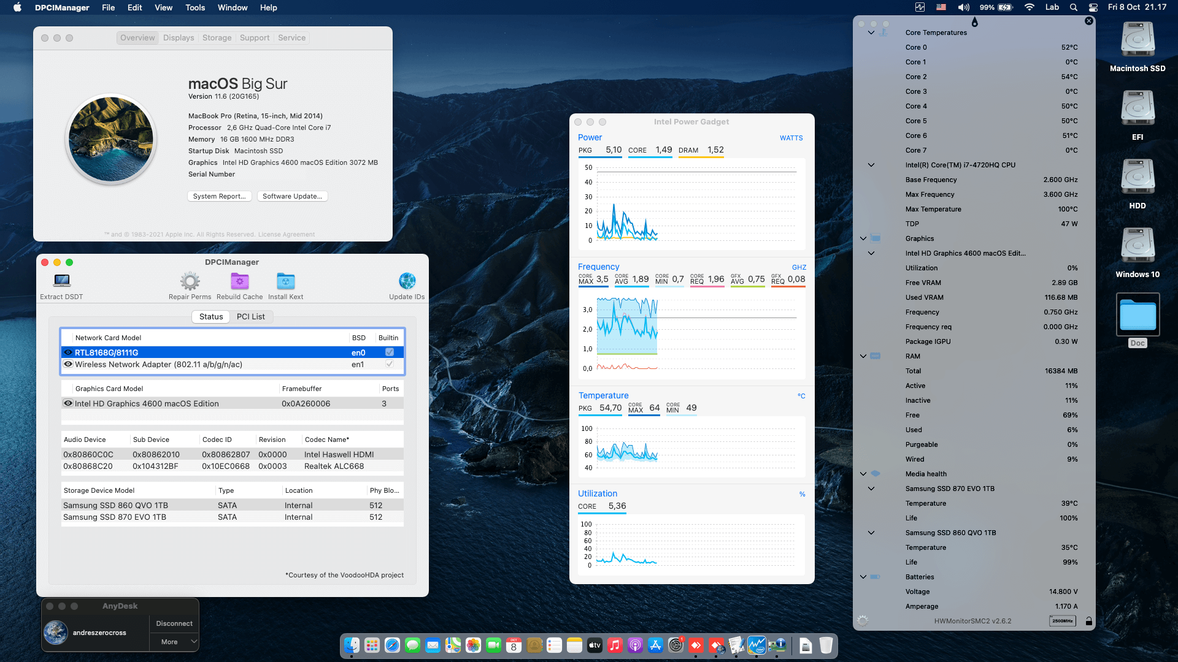Click the System Report button

coord(219,196)
